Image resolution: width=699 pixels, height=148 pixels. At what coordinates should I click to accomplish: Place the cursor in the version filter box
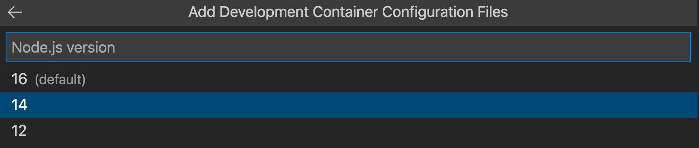[348, 47]
